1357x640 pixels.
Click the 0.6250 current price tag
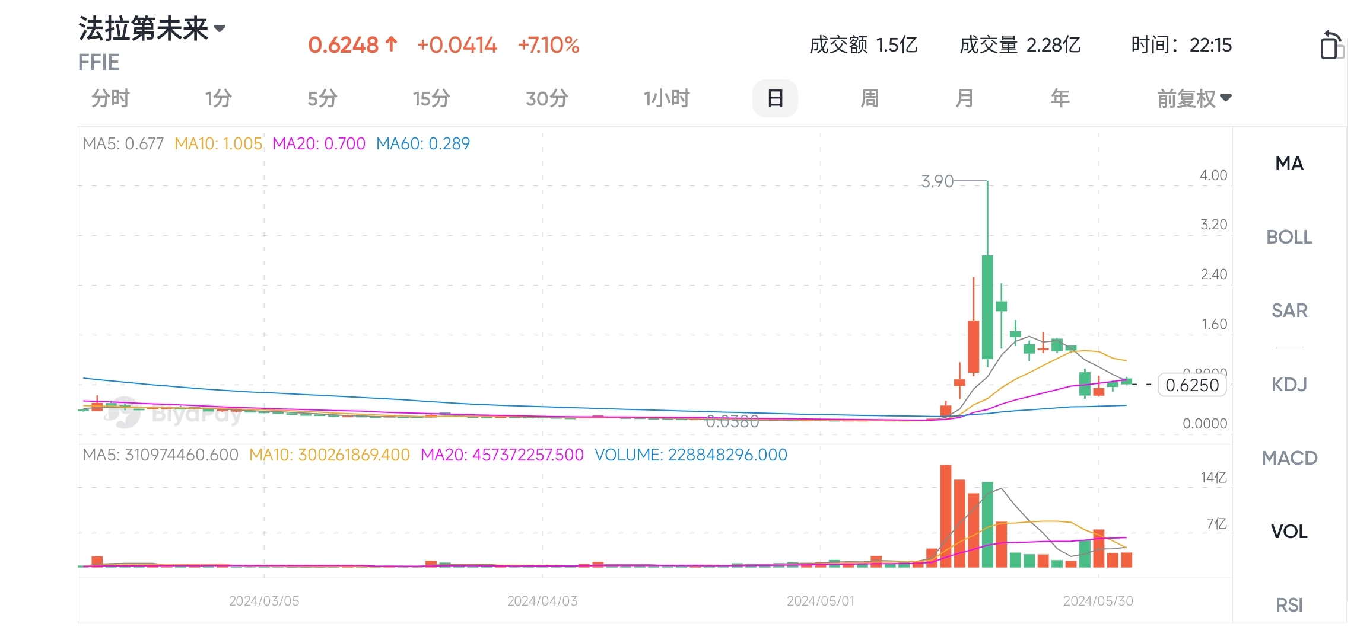coord(1192,385)
